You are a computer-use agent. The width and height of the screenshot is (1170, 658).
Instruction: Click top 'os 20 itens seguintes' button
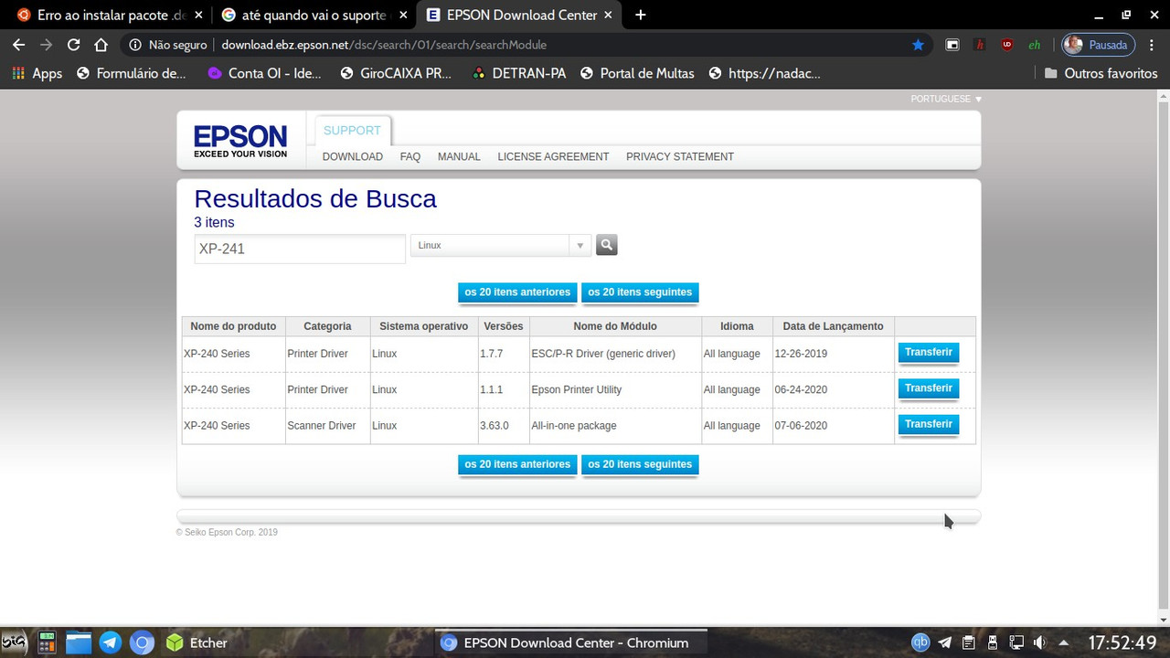point(640,292)
